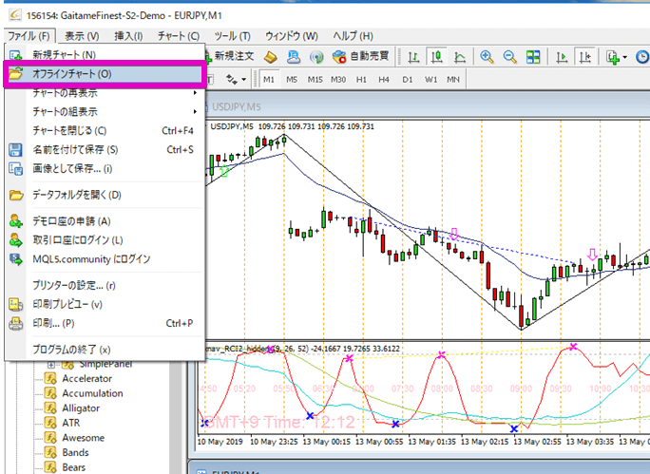Select the M30 timeframe

[338, 79]
